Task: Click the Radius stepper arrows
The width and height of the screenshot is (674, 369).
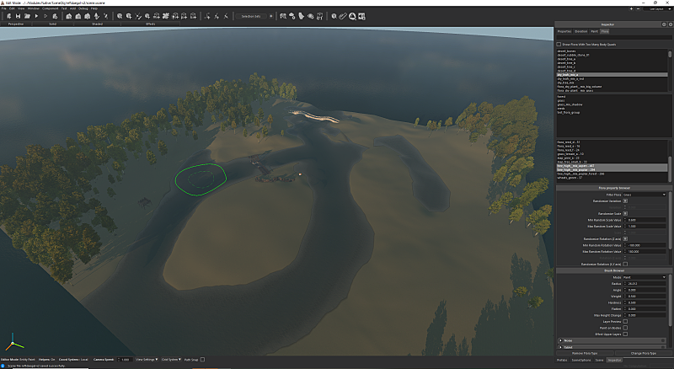Action: pyautogui.click(x=624, y=284)
